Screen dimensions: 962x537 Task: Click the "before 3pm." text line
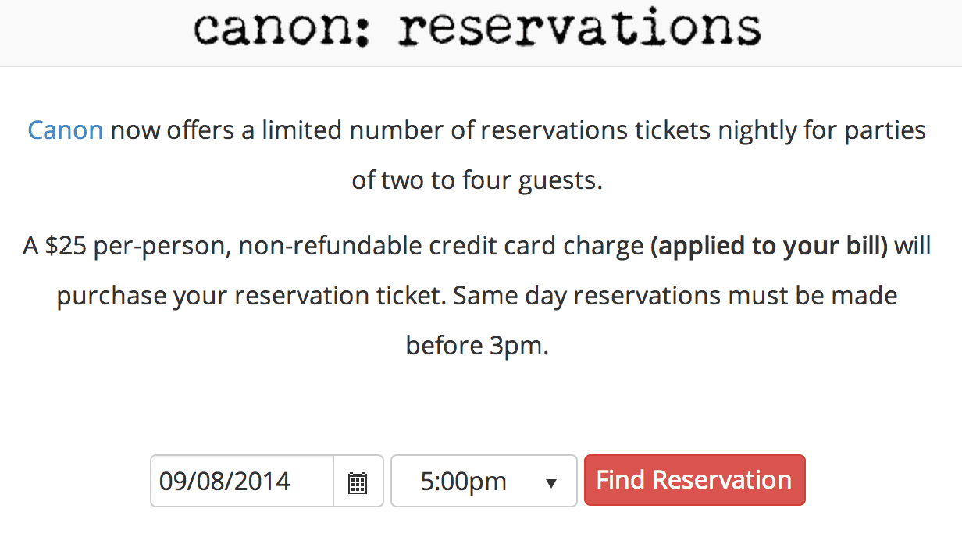(x=477, y=345)
